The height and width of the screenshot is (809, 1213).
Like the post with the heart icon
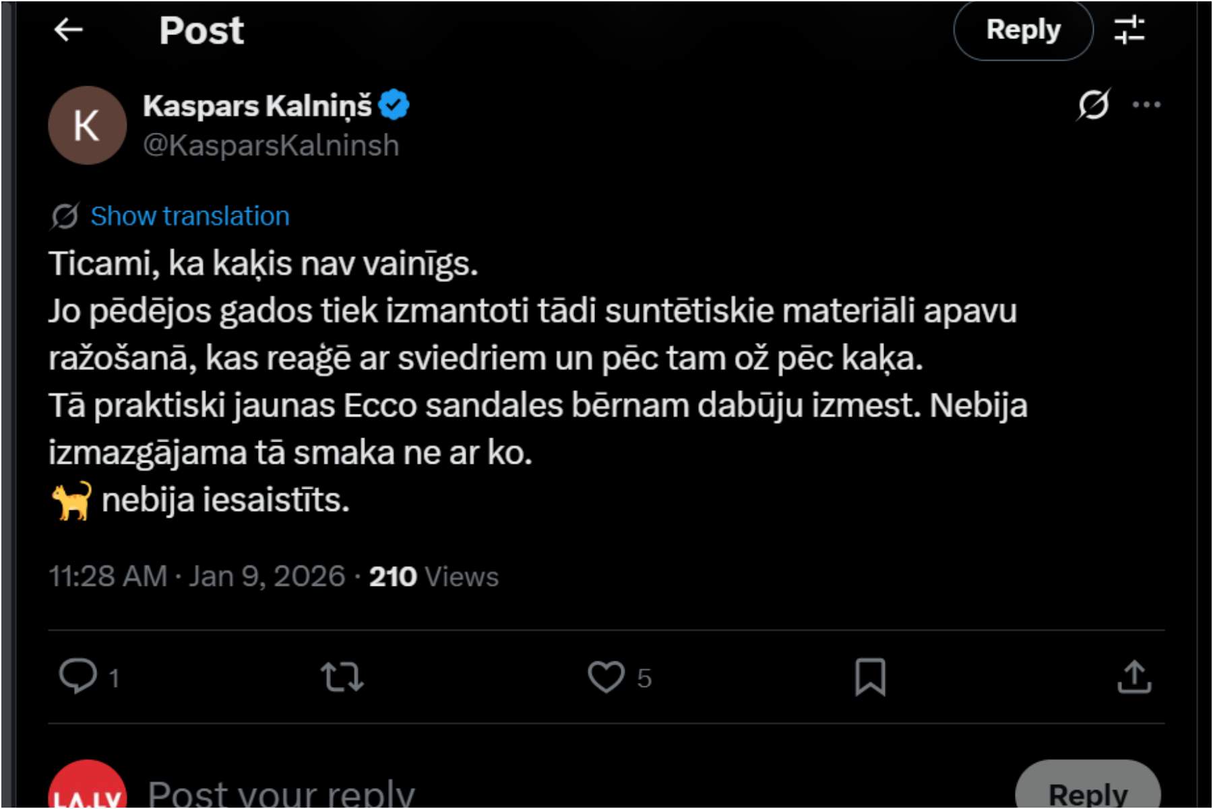pyautogui.click(x=606, y=676)
